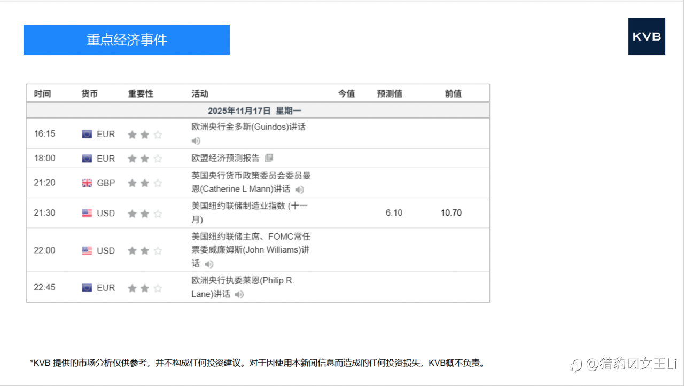This screenshot has height=386, width=684.
Task: Click the KVB logo
Action: 647,36
